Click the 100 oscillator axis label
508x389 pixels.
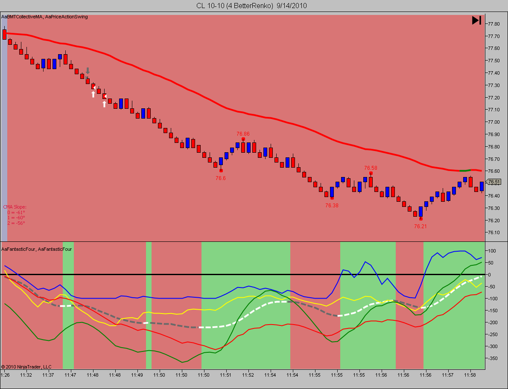tap(492, 251)
